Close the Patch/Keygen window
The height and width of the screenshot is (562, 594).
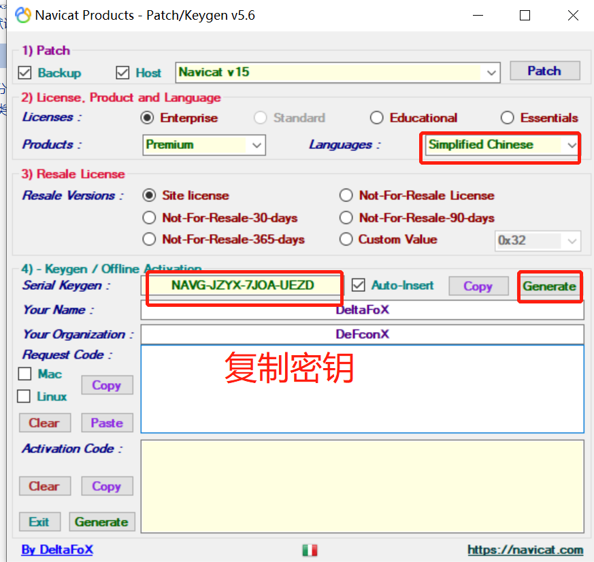573,16
